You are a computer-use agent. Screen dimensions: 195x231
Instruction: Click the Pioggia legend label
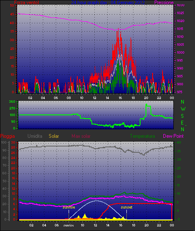[7, 136]
